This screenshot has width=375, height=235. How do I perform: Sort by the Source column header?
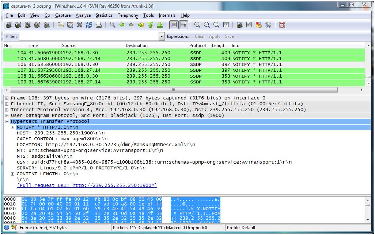69,46
